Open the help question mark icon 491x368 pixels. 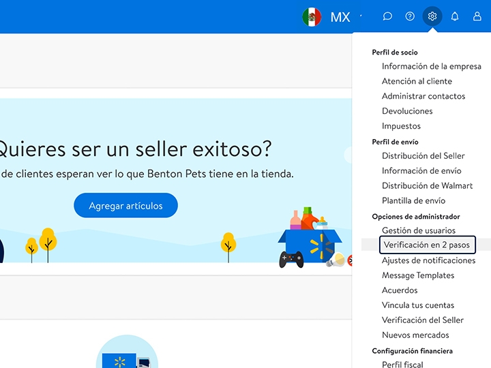(x=410, y=16)
